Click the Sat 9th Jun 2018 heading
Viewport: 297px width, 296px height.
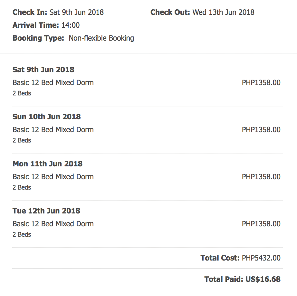(43, 70)
